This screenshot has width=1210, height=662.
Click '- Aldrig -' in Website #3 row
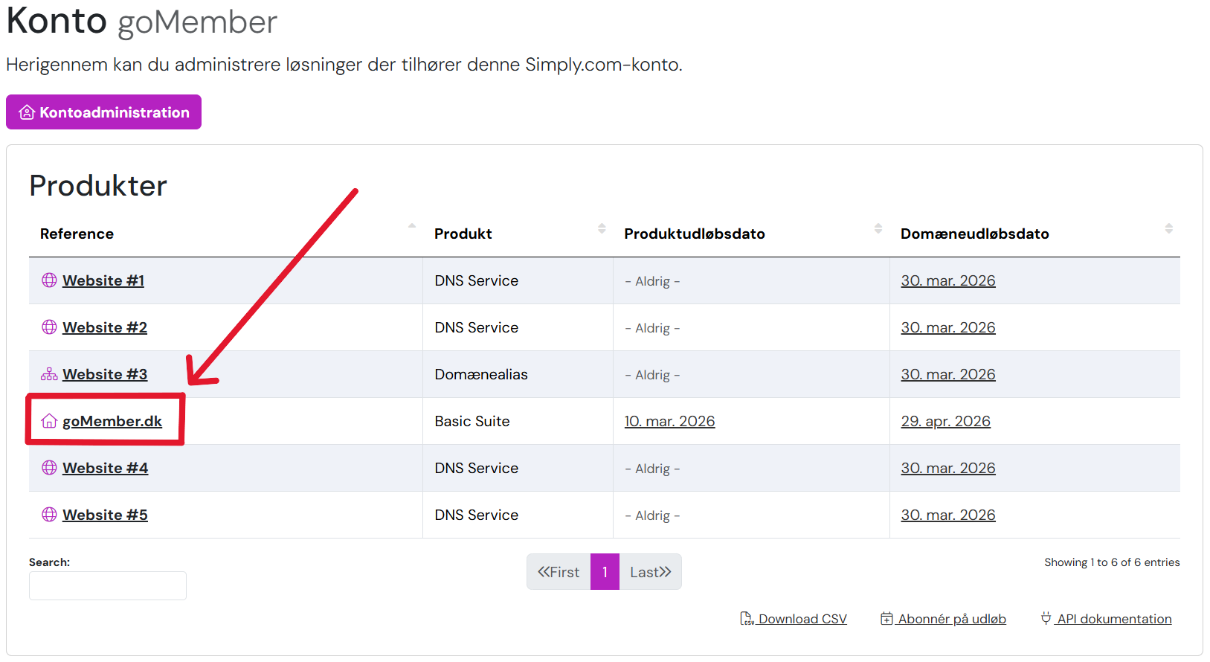click(x=652, y=375)
